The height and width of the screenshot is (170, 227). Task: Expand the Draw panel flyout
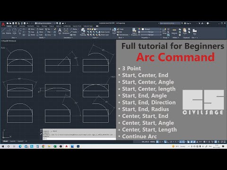point(14,38)
